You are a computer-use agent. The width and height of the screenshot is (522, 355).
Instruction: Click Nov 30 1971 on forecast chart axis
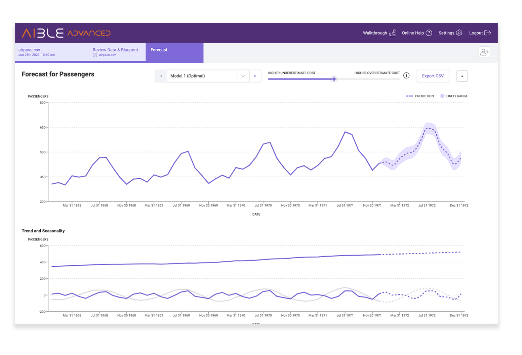(372, 205)
